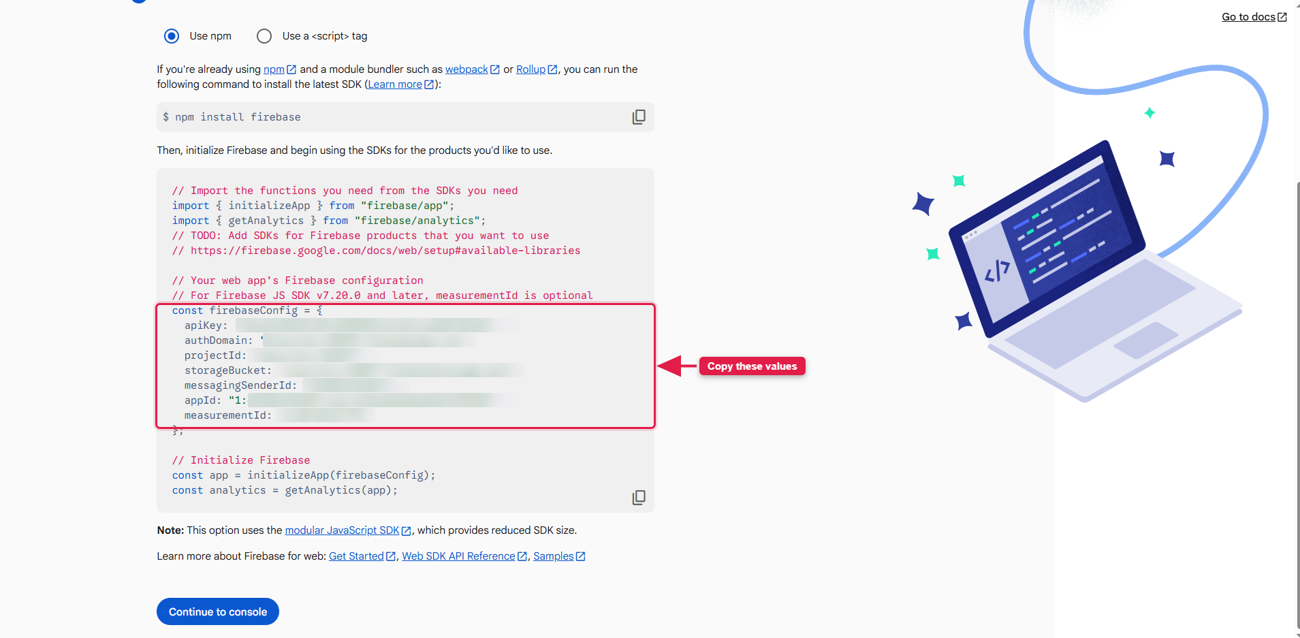Click the 'appId:' line in config
The image size is (1300, 638).
click(x=349, y=400)
